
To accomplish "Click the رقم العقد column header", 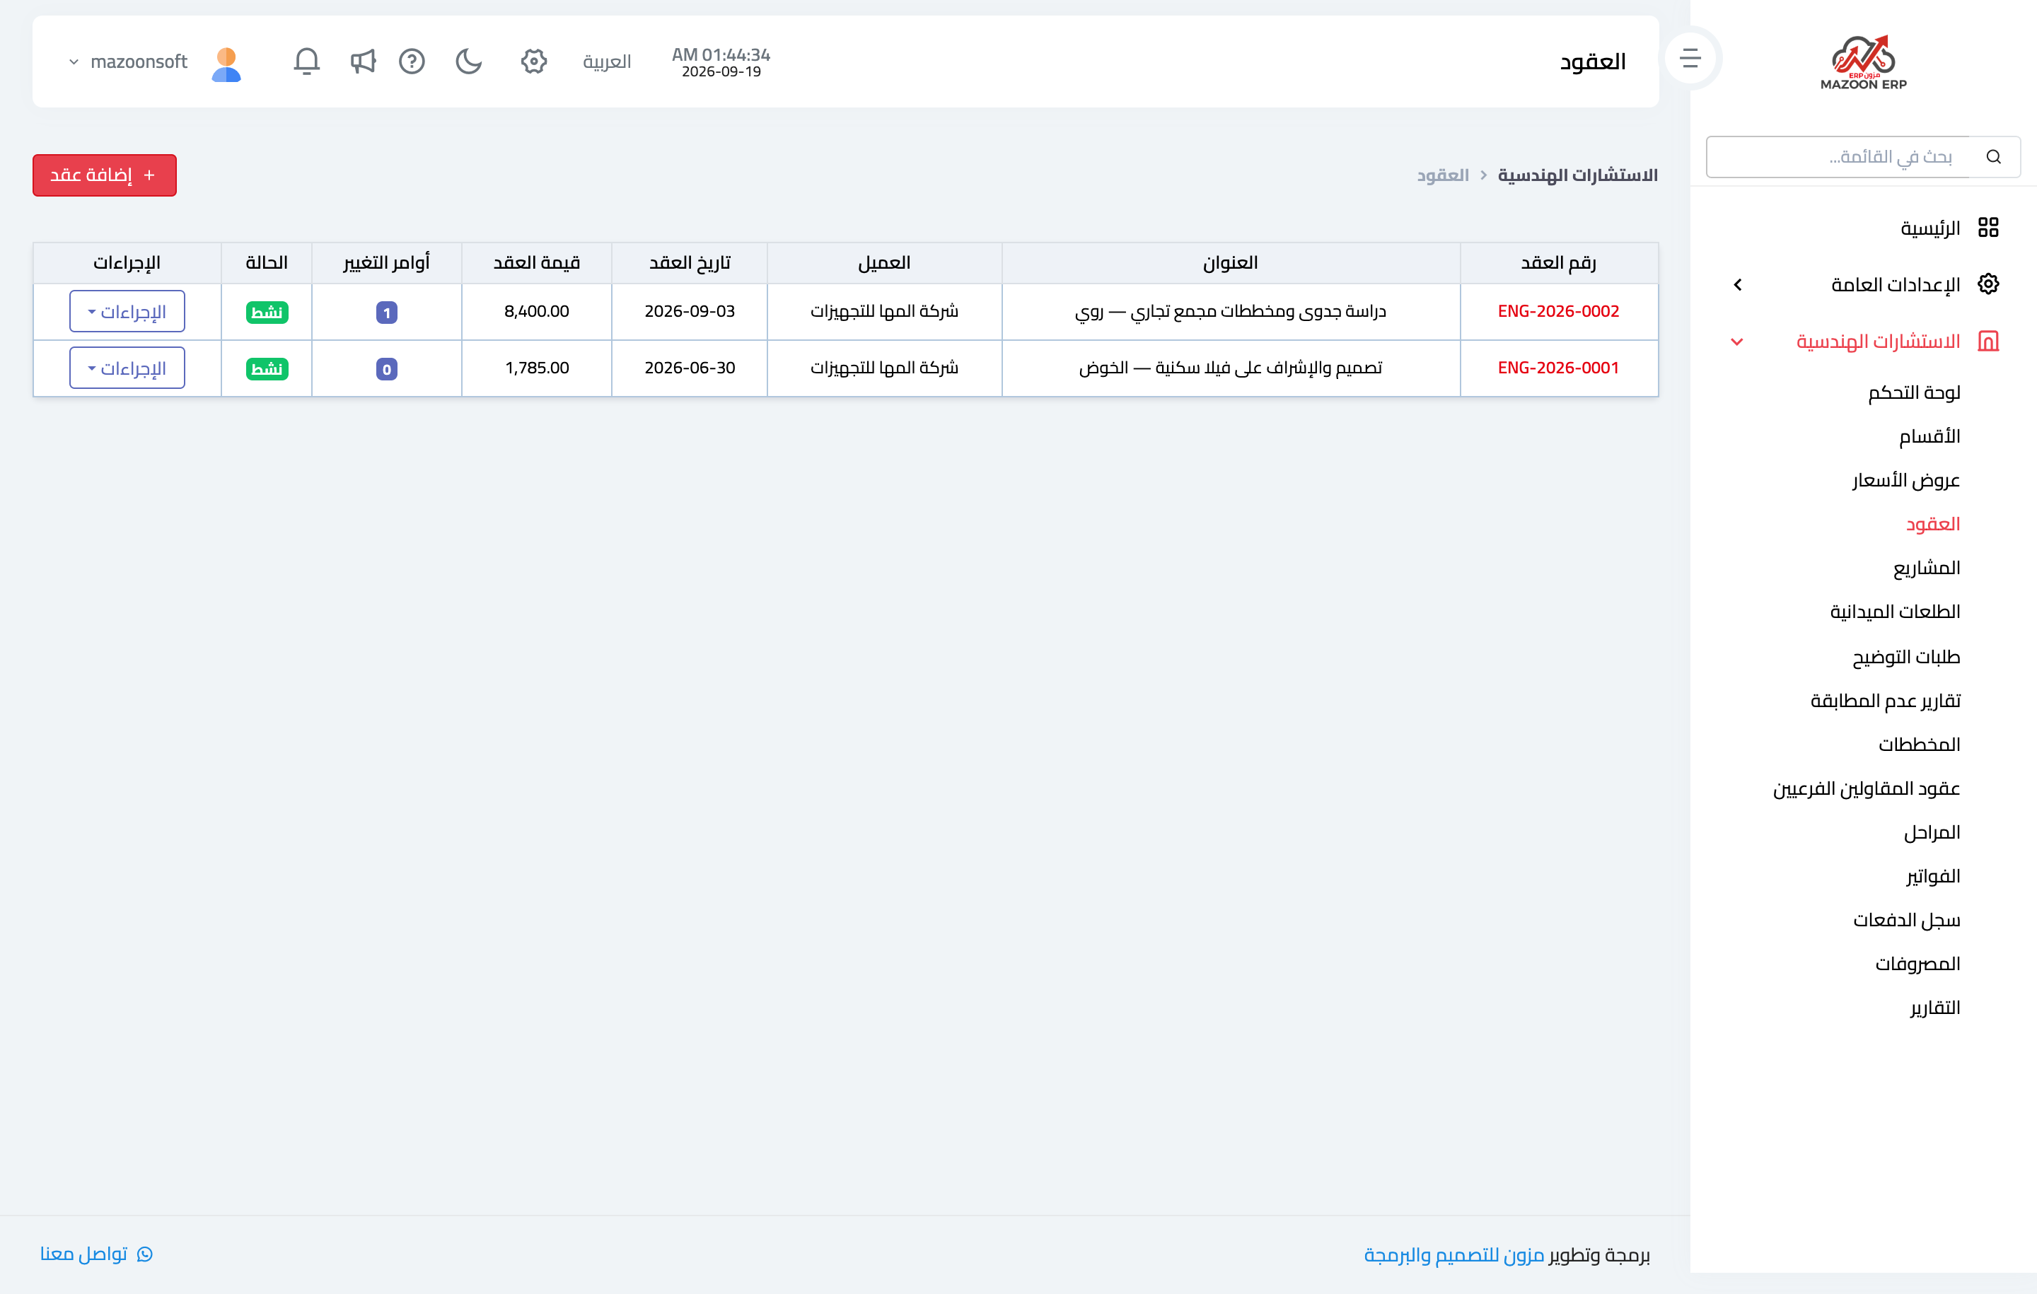I will [1558, 263].
